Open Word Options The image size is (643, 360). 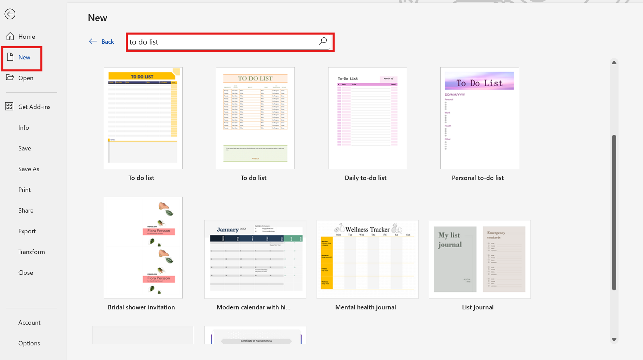pos(29,343)
